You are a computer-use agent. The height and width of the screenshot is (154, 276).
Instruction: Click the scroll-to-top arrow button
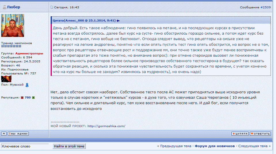click(4, 134)
